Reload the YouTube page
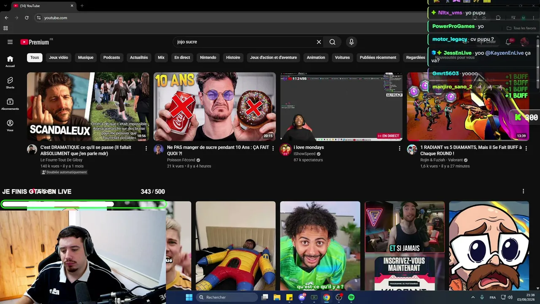 pyautogui.click(x=27, y=18)
